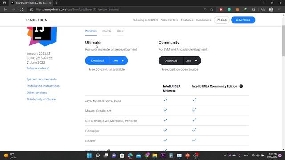Screen dimensions: 285x160
Task: Open Installation instructions link
Action: point(43,86)
